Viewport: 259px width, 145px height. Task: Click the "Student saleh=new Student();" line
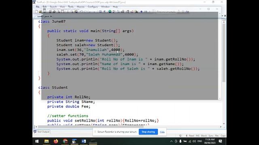88,45
